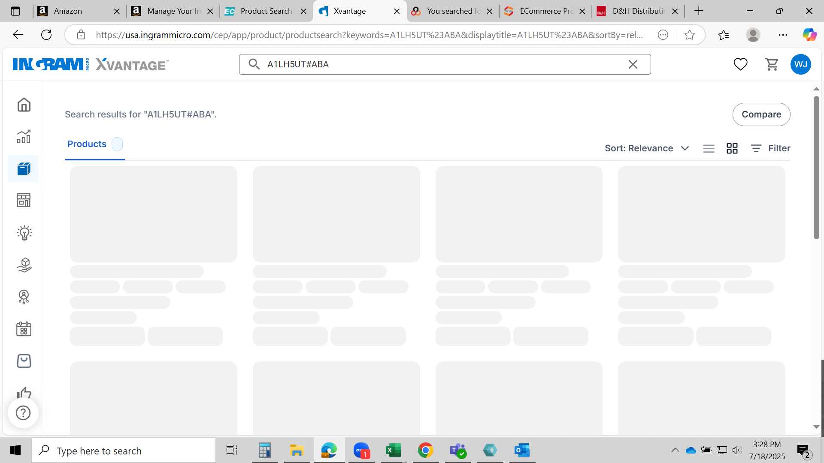Open the favorites heart icon
Viewport: 824px width, 463px height.
tap(740, 64)
